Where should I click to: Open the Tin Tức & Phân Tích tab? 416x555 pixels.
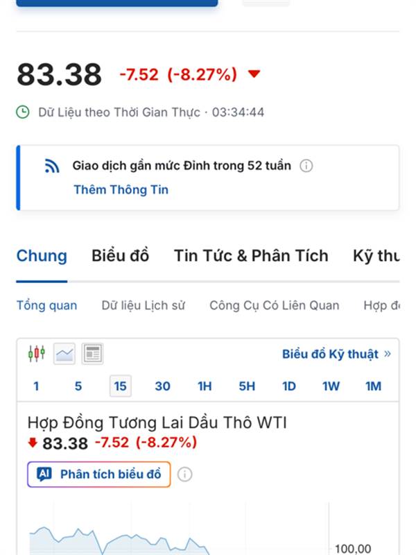(251, 256)
